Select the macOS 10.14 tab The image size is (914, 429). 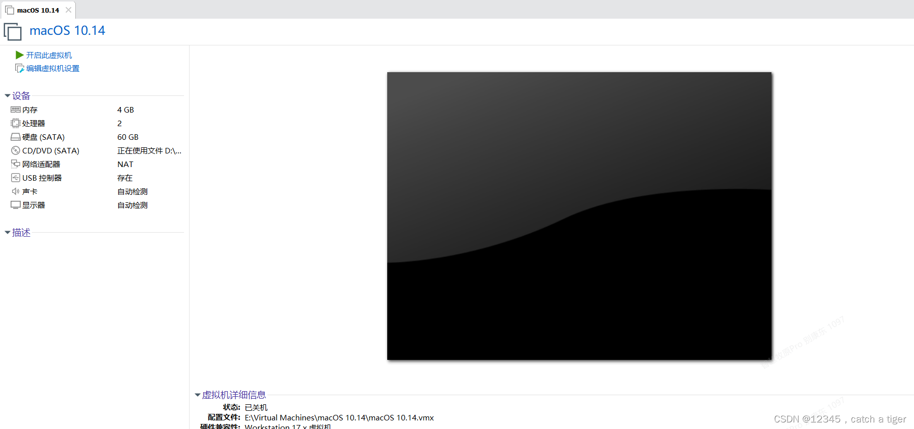(38, 10)
